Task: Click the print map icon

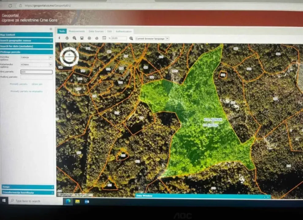Action: point(89,38)
